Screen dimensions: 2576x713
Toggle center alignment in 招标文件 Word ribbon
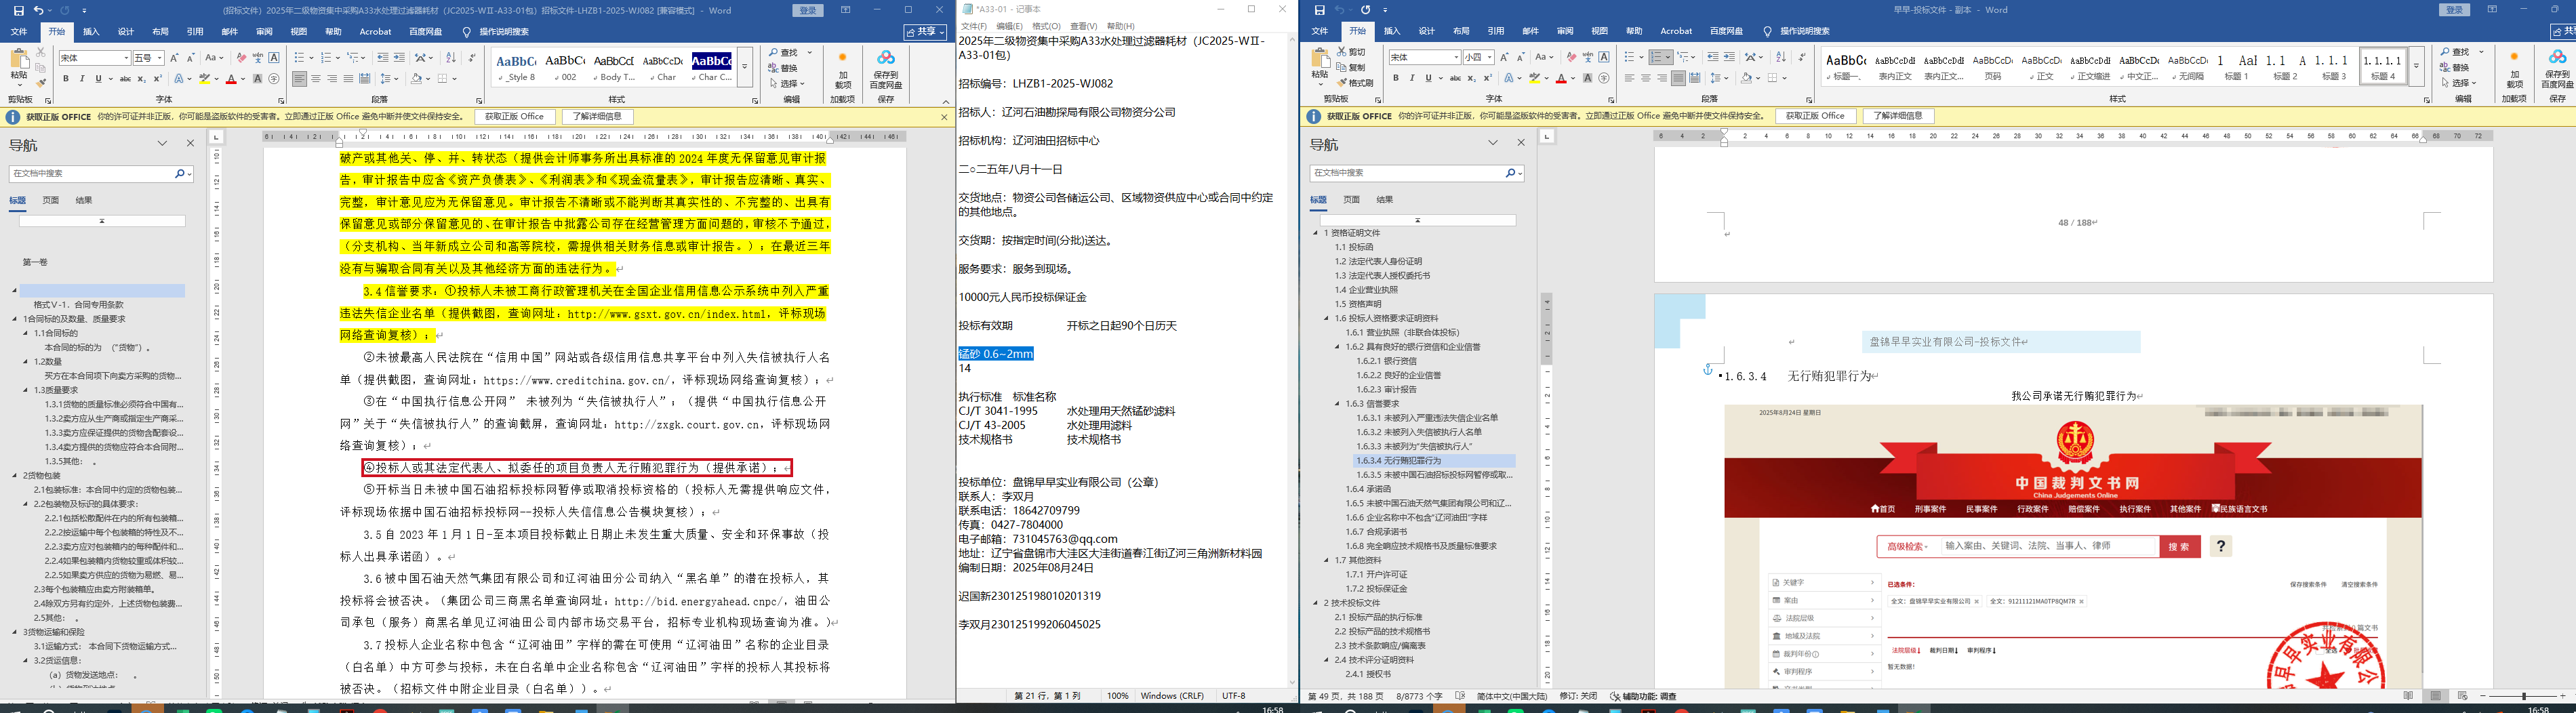[316, 79]
